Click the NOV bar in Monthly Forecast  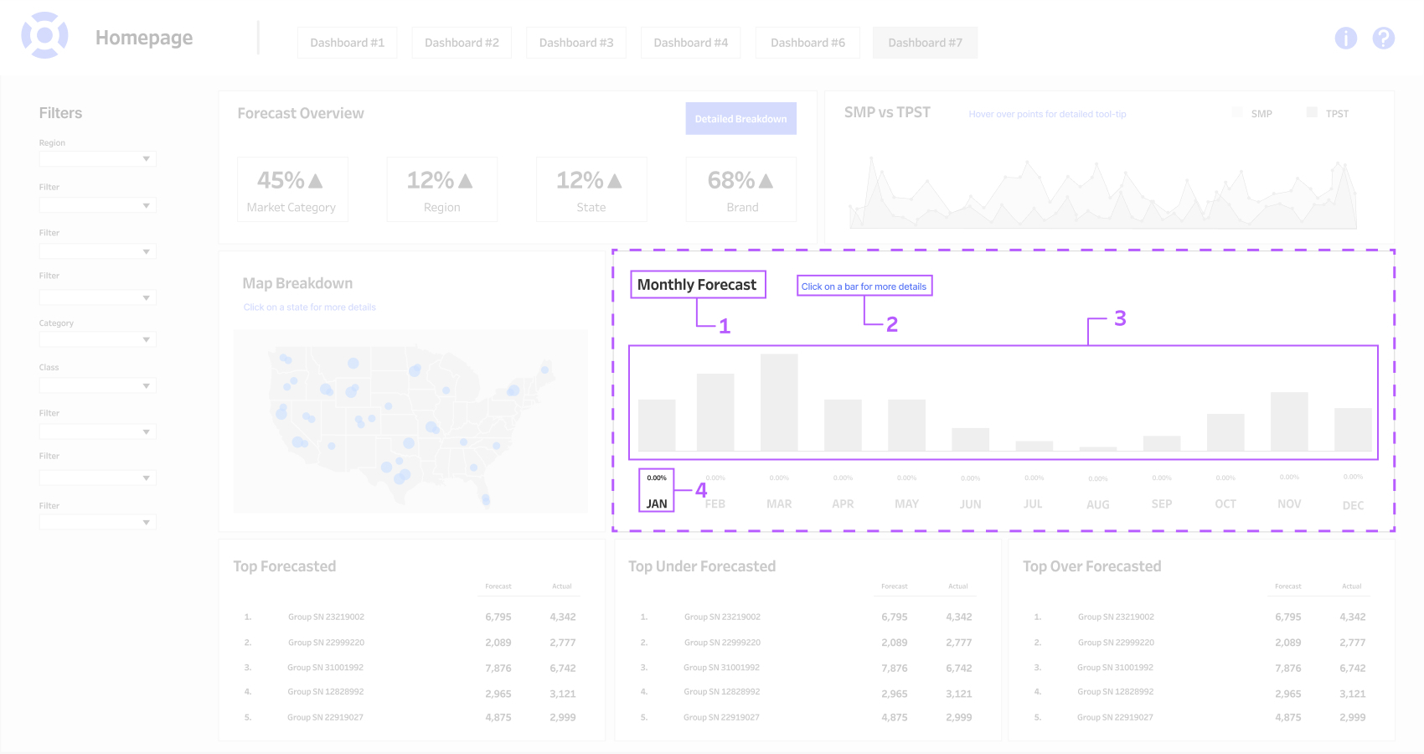click(x=1289, y=421)
